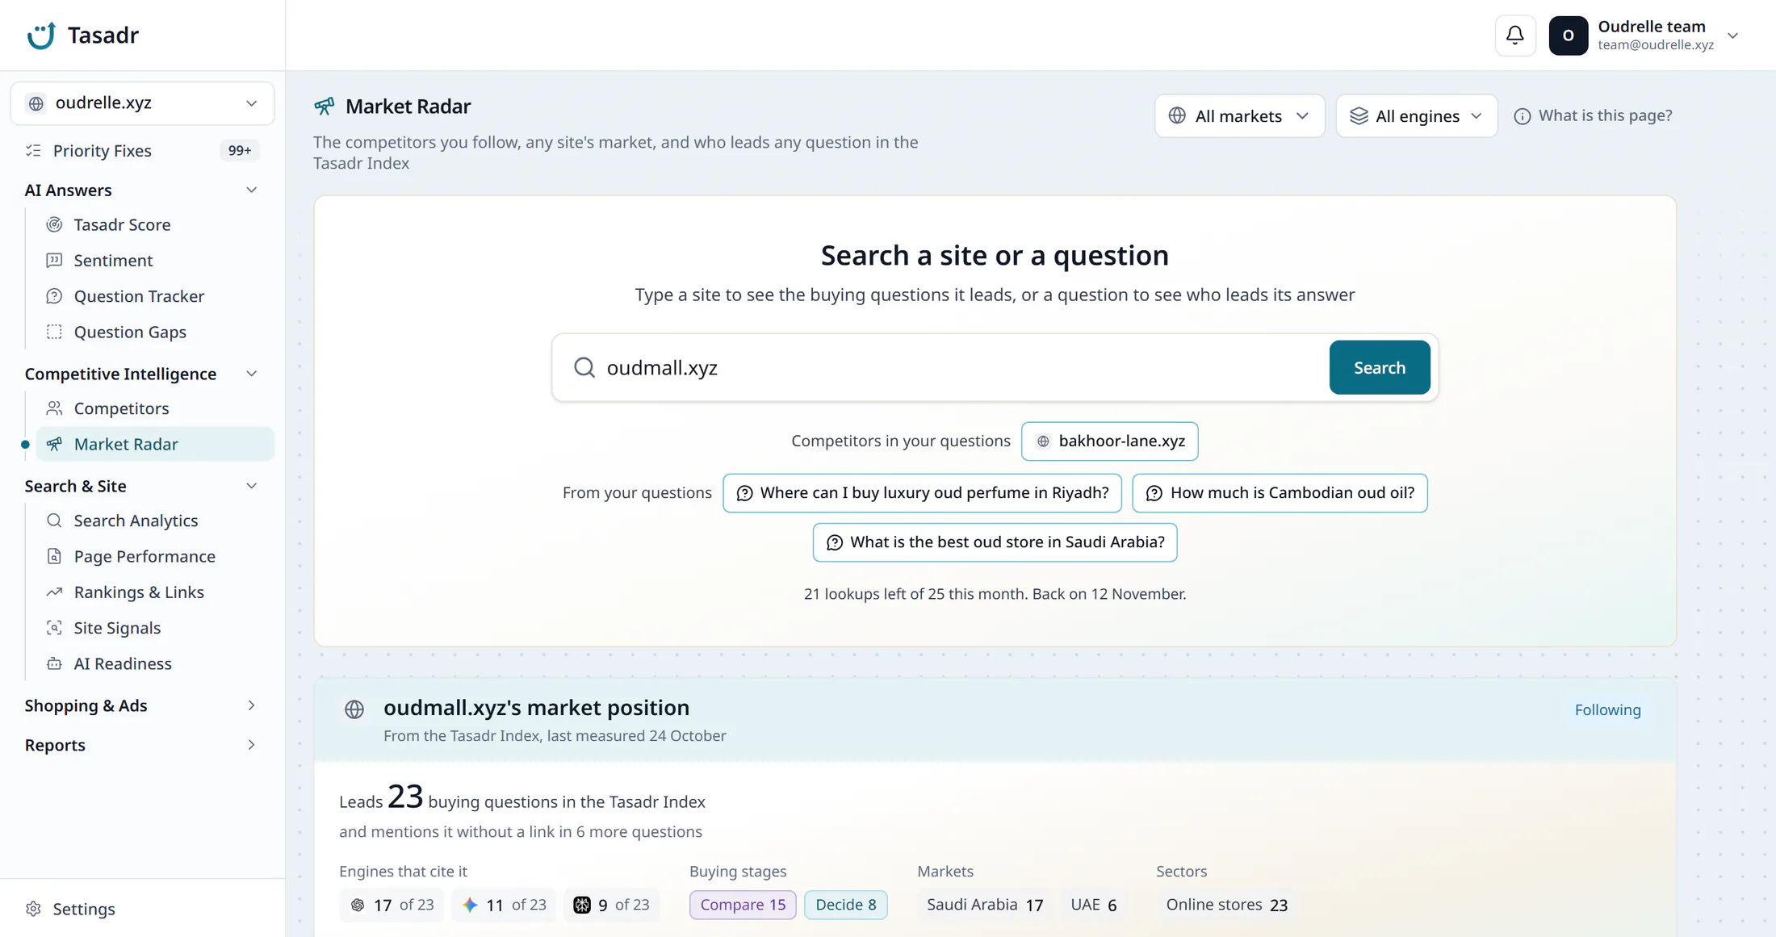The height and width of the screenshot is (937, 1776).
Task: Click the Site Signals scan icon
Action: point(54,628)
